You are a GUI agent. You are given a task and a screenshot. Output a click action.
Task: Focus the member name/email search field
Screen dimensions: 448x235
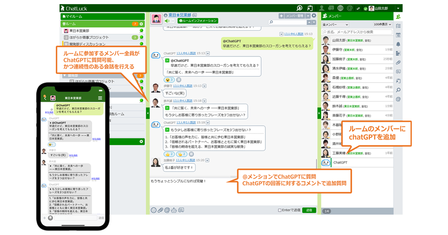point(357,32)
